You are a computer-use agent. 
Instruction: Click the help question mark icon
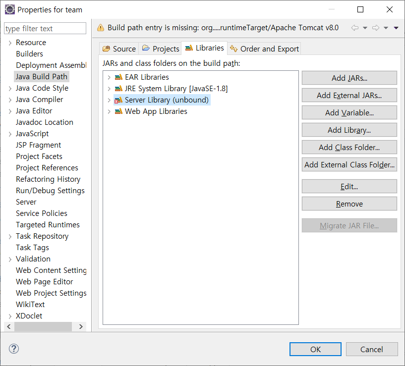pyautogui.click(x=14, y=349)
